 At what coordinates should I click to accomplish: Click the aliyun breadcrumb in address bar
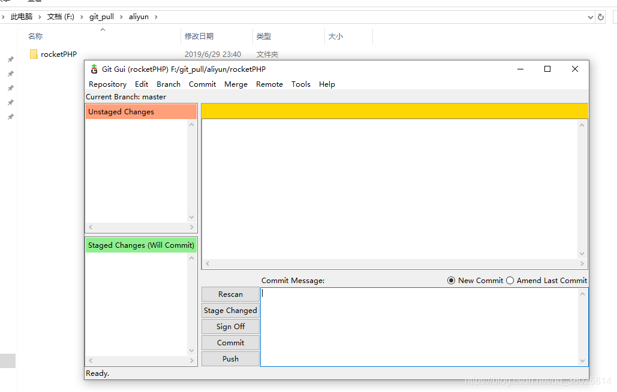tap(139, 17)
